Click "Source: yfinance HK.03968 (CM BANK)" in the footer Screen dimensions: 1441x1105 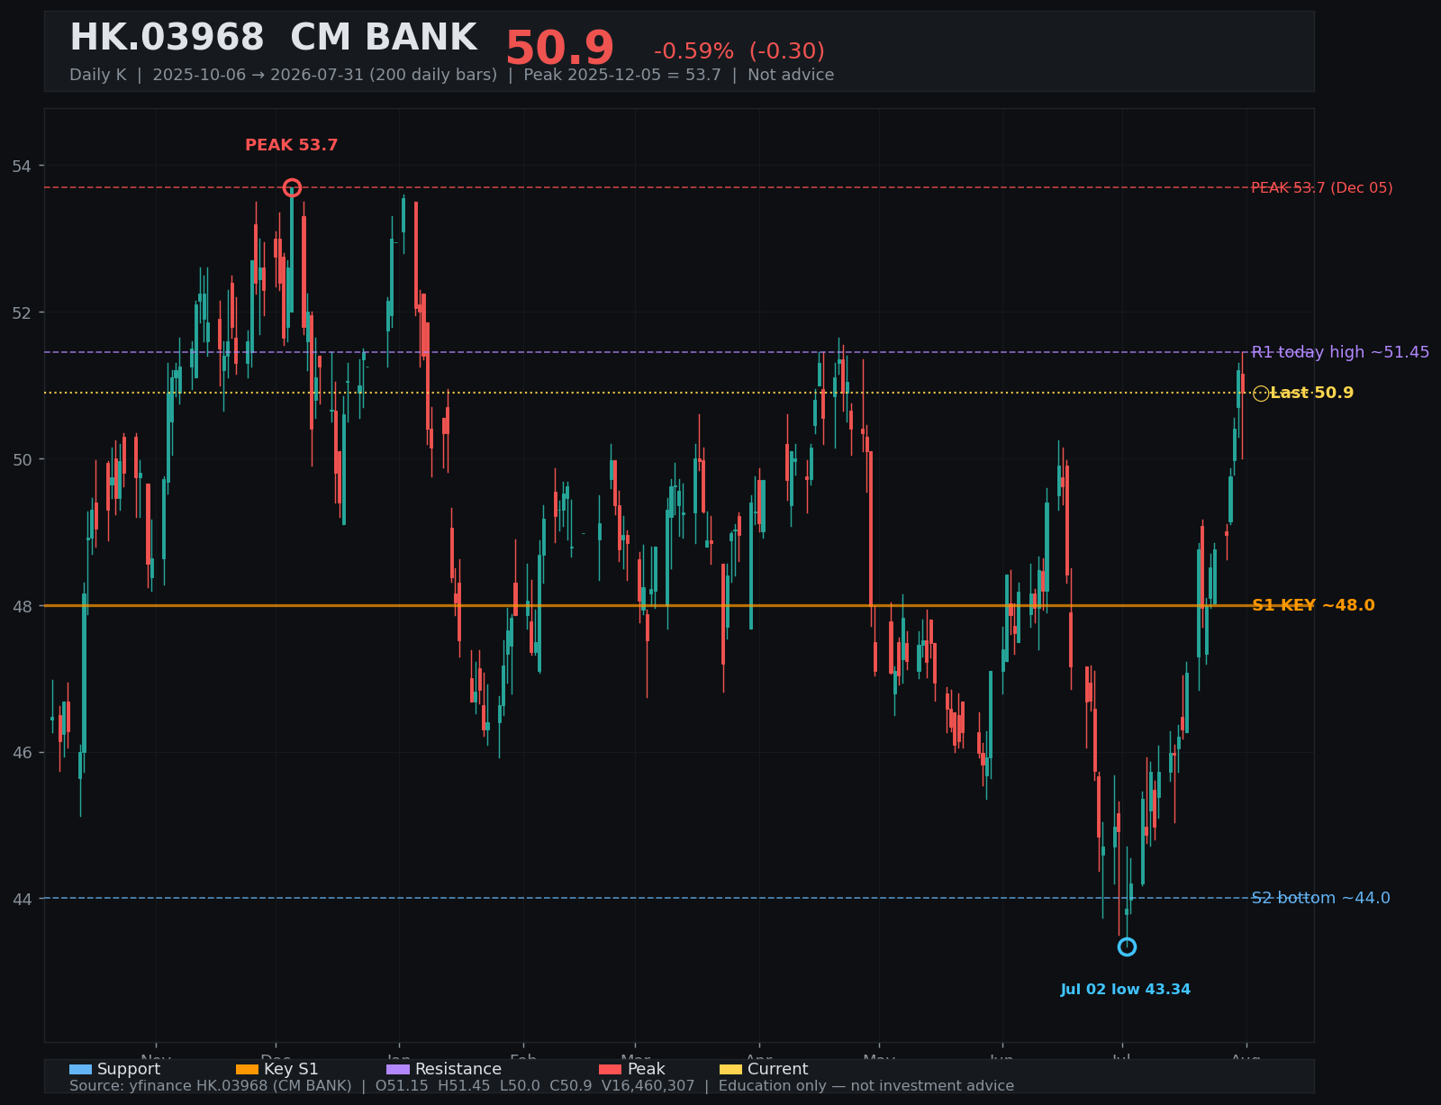coord(211,1086)
